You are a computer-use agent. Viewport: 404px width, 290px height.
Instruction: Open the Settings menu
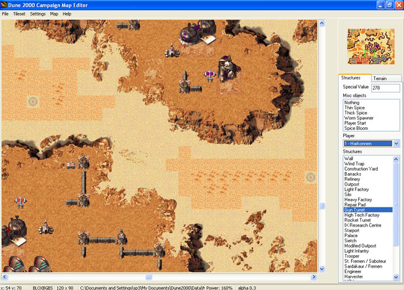38,14
